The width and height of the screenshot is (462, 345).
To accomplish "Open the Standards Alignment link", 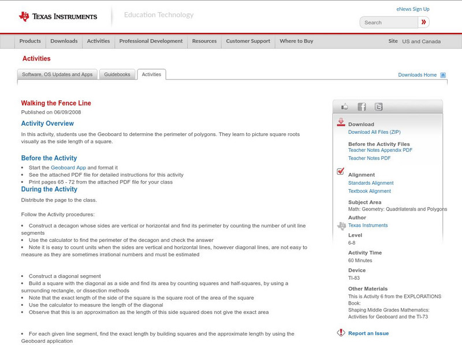I will [x=371, y=182].
